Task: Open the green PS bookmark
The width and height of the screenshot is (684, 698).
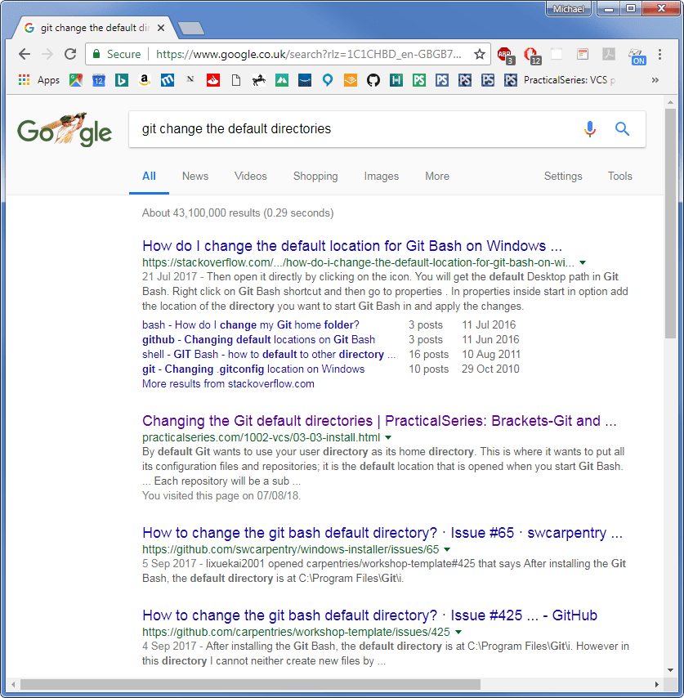Action: [x=419, y=80]
